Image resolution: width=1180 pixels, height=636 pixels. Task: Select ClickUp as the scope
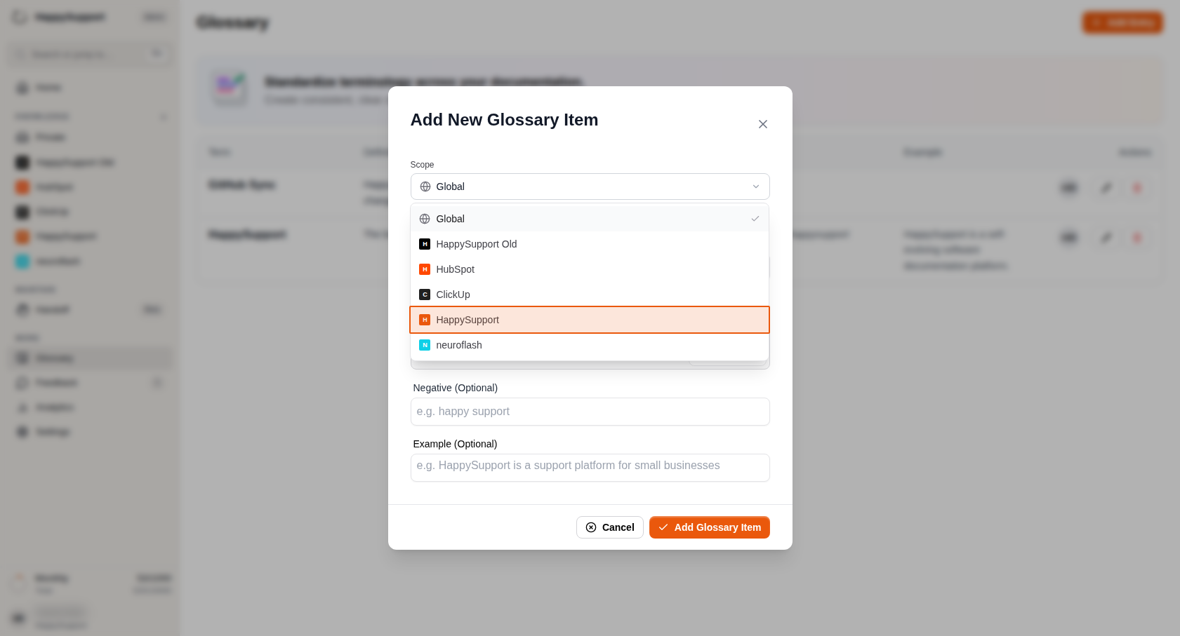(x=590, y=295)
